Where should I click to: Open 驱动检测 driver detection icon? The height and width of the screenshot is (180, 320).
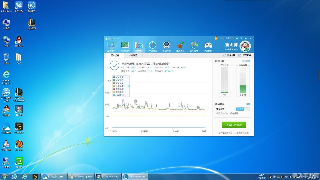coord(166,46)
